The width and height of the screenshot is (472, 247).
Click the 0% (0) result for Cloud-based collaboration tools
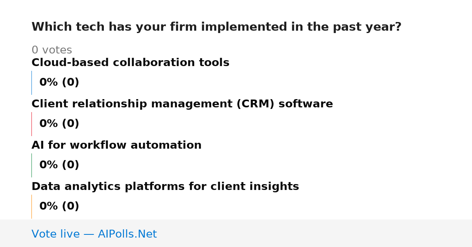point(59,83)
